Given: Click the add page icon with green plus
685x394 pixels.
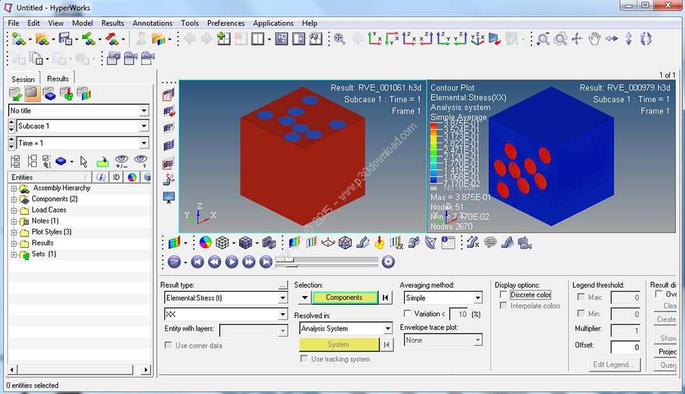Looking at the screenshot, I should coord(223,39).
